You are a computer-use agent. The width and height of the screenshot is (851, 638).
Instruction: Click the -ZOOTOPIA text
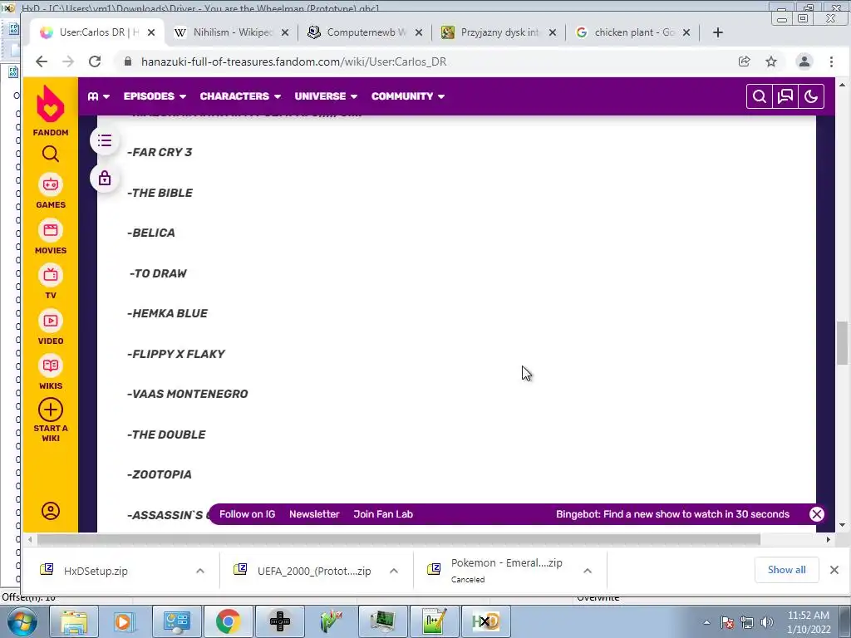[159, 474]
